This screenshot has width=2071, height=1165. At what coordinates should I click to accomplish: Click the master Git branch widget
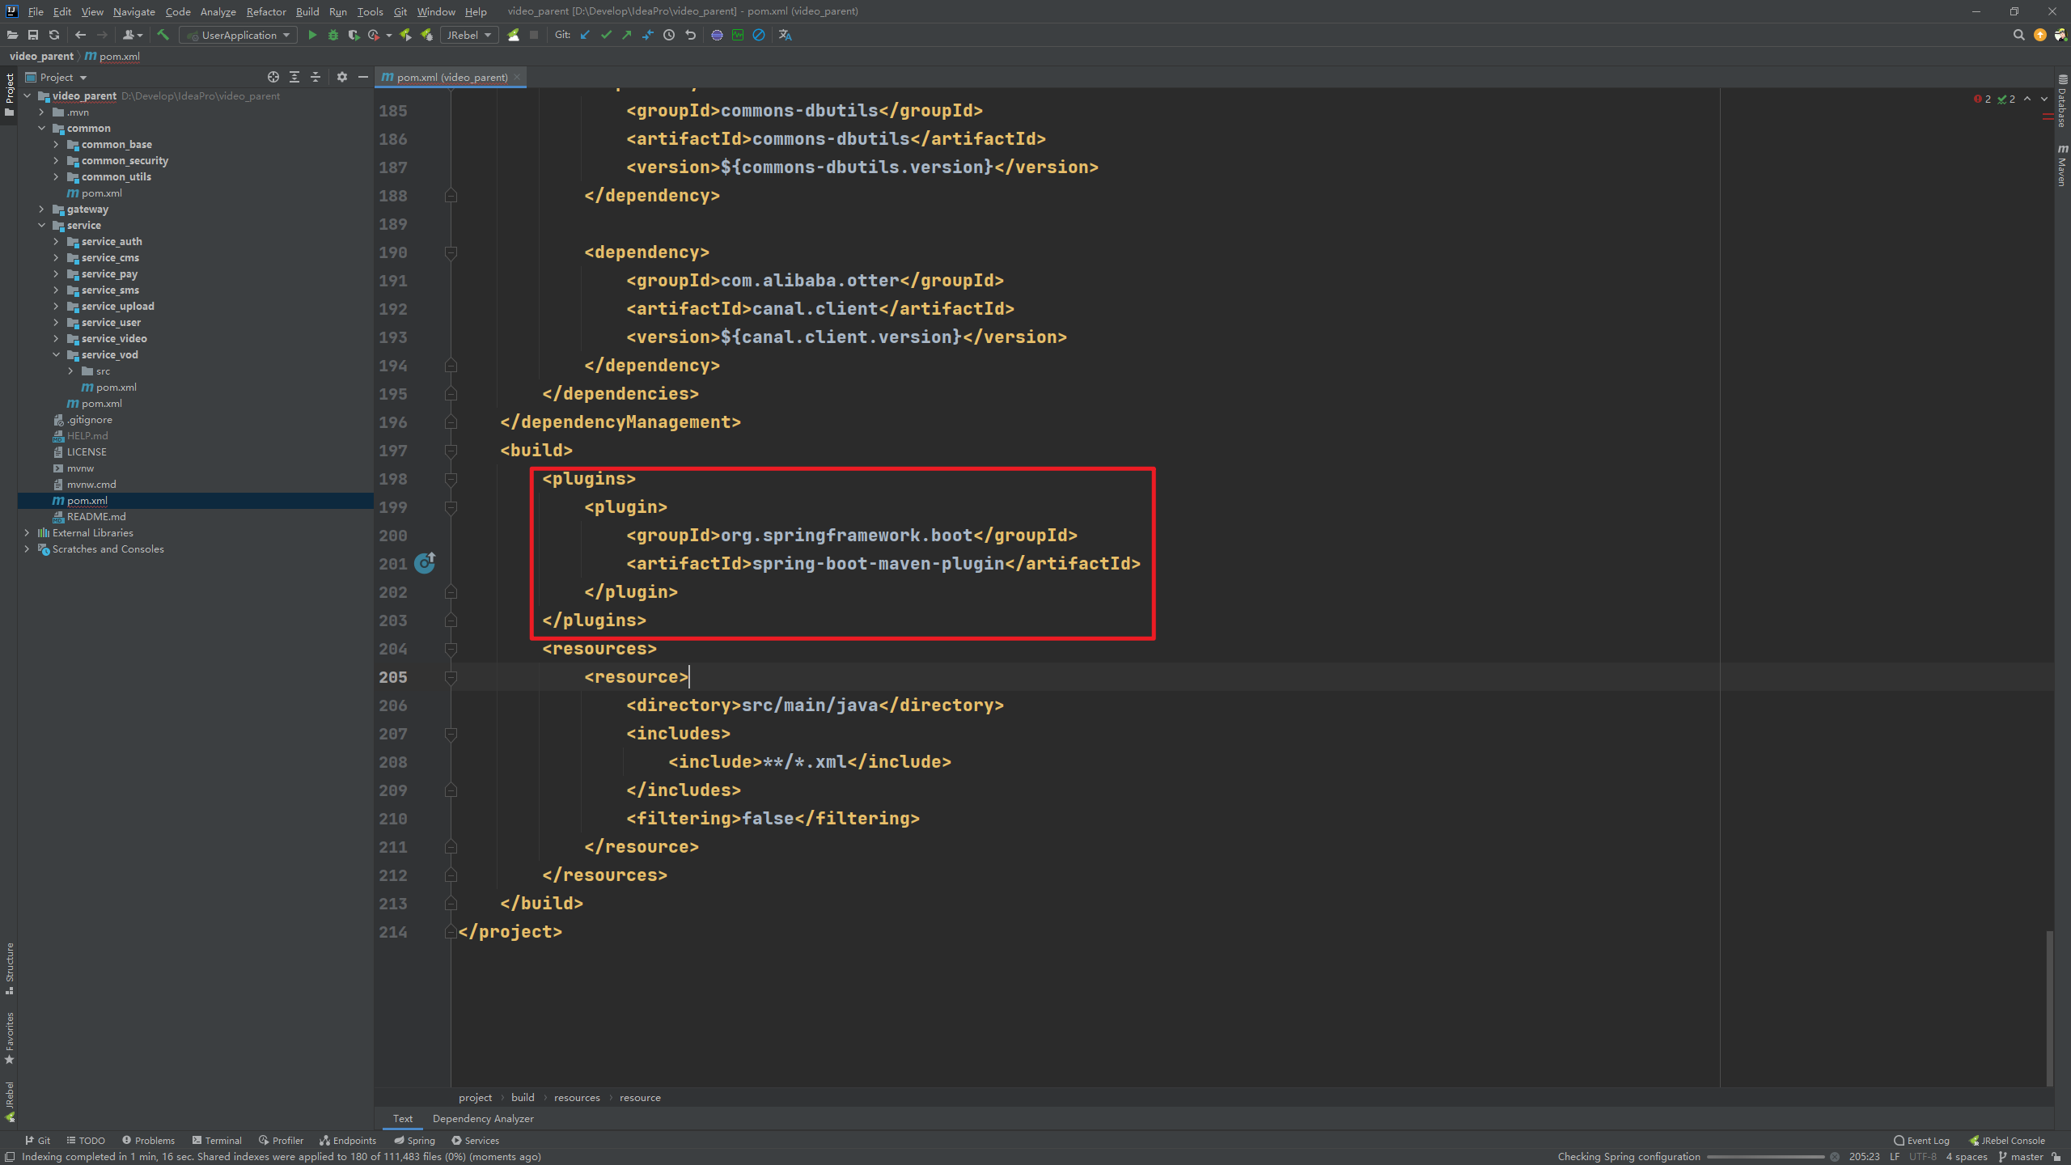click(x=2020, y=1157)
